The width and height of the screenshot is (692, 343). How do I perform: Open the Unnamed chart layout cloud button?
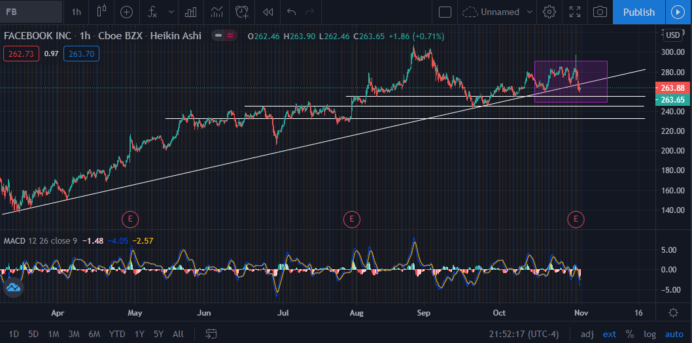[491, 12]
